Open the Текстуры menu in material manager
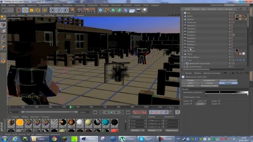Screen dimensions: 253x142 point(45,117)
